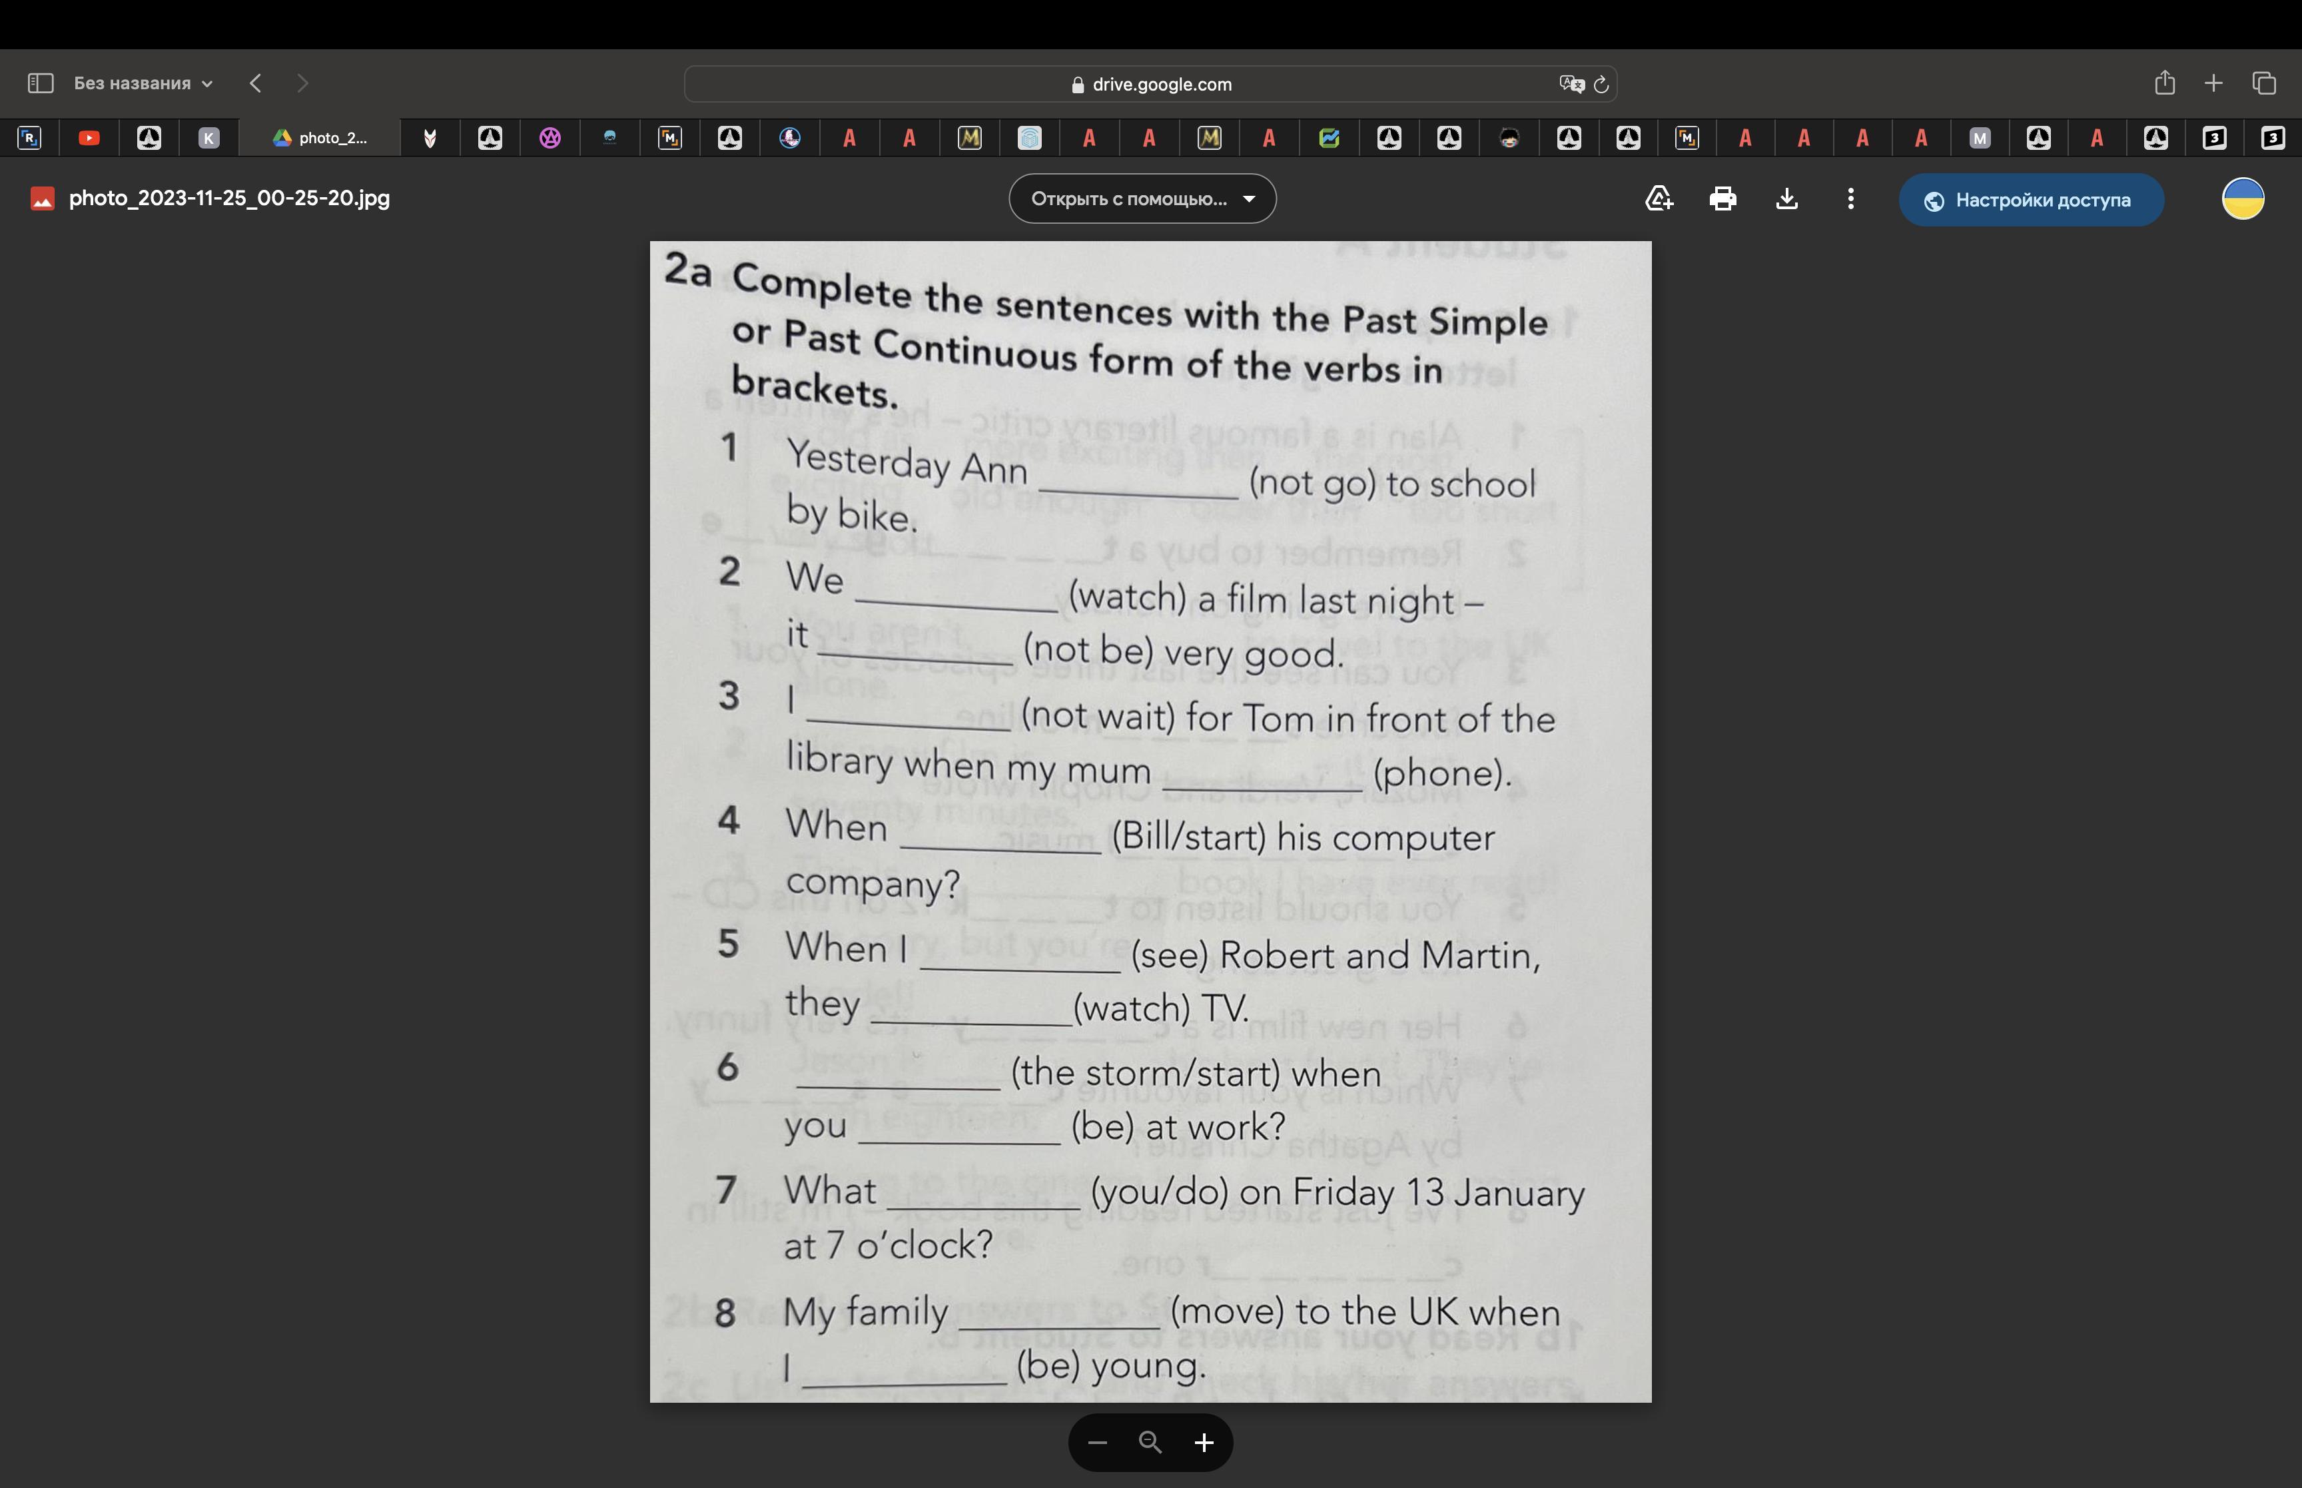
Task: Click the Safari share icon
Action: (2164, 83)
